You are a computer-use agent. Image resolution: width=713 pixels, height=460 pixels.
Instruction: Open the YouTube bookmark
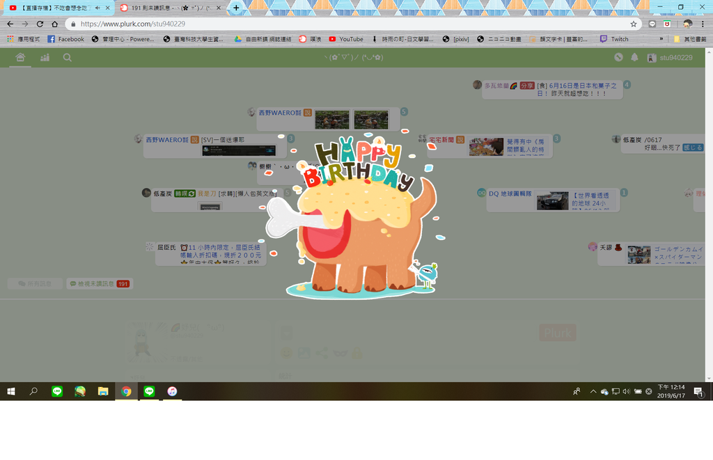346,39
